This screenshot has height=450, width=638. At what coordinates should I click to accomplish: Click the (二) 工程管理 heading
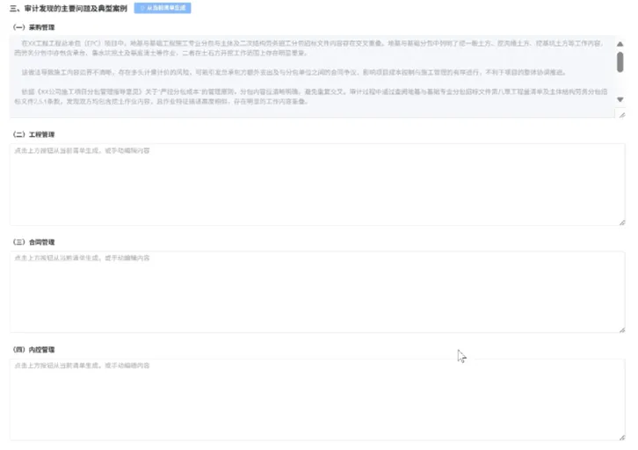[x=33, y=134]
